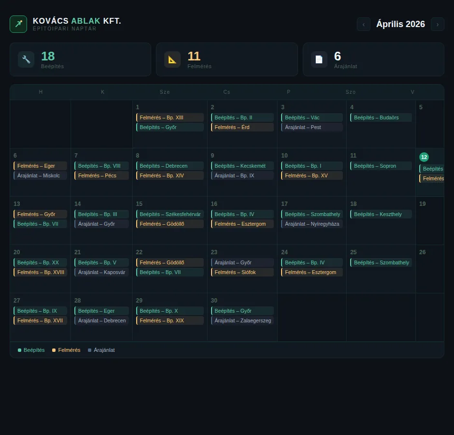The image size is (454, 435).
Task: Open event Felmérés – Bp. XVII
Action: (x=40, y=320)
